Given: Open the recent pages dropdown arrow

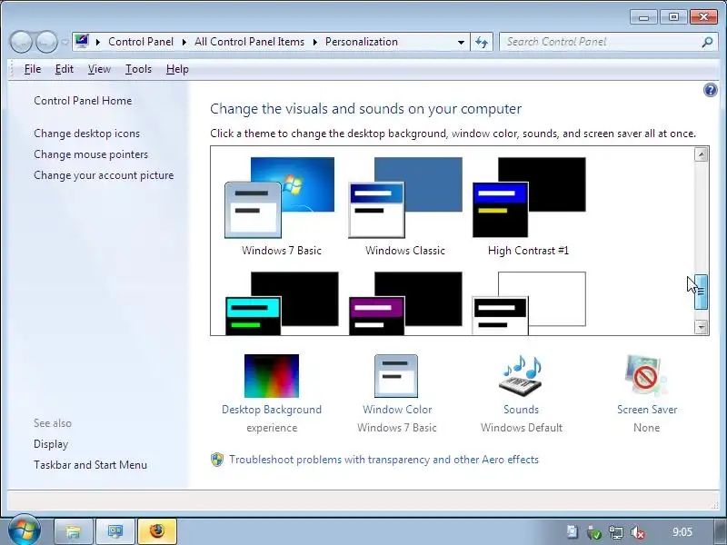Looking at the screenshot, I should click(x=65, y=42).
